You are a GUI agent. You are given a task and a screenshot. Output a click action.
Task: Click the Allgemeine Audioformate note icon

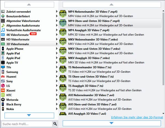click(3, 26)
